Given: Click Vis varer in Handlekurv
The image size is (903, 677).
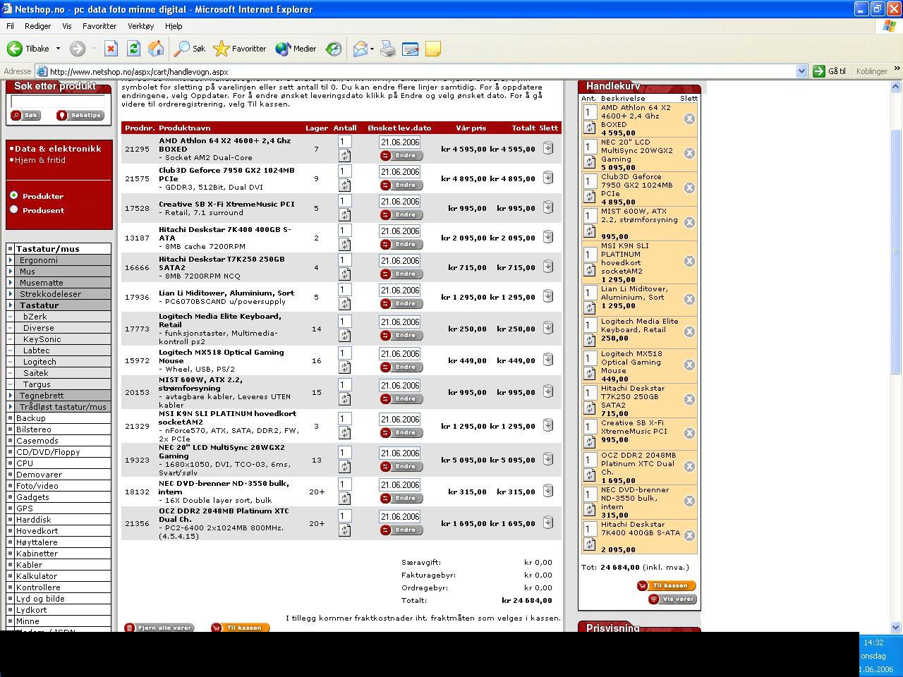Looking at the screenshot, I should [x=673, y=599].
